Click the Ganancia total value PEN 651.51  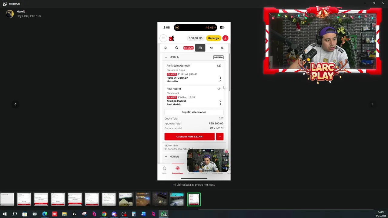click(217, 128)
